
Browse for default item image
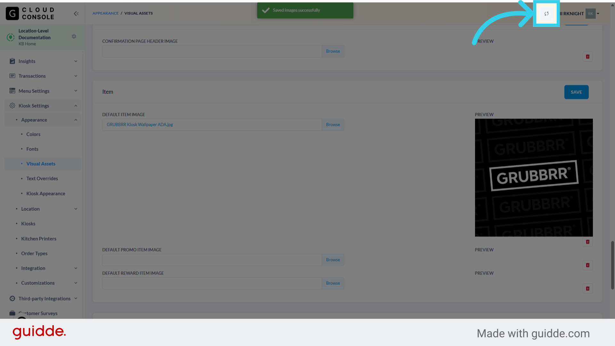333,125
